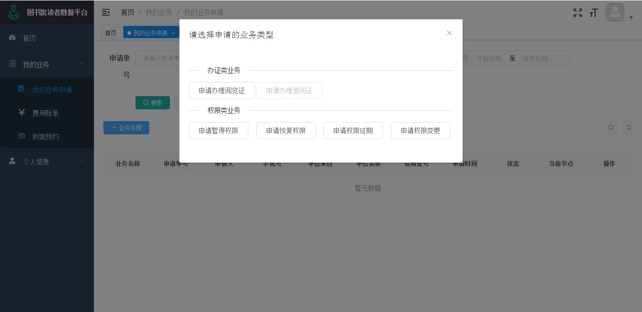Click the 结束日期 date field
The height and width of the screenshot is (312, 642).
(535, 58)
